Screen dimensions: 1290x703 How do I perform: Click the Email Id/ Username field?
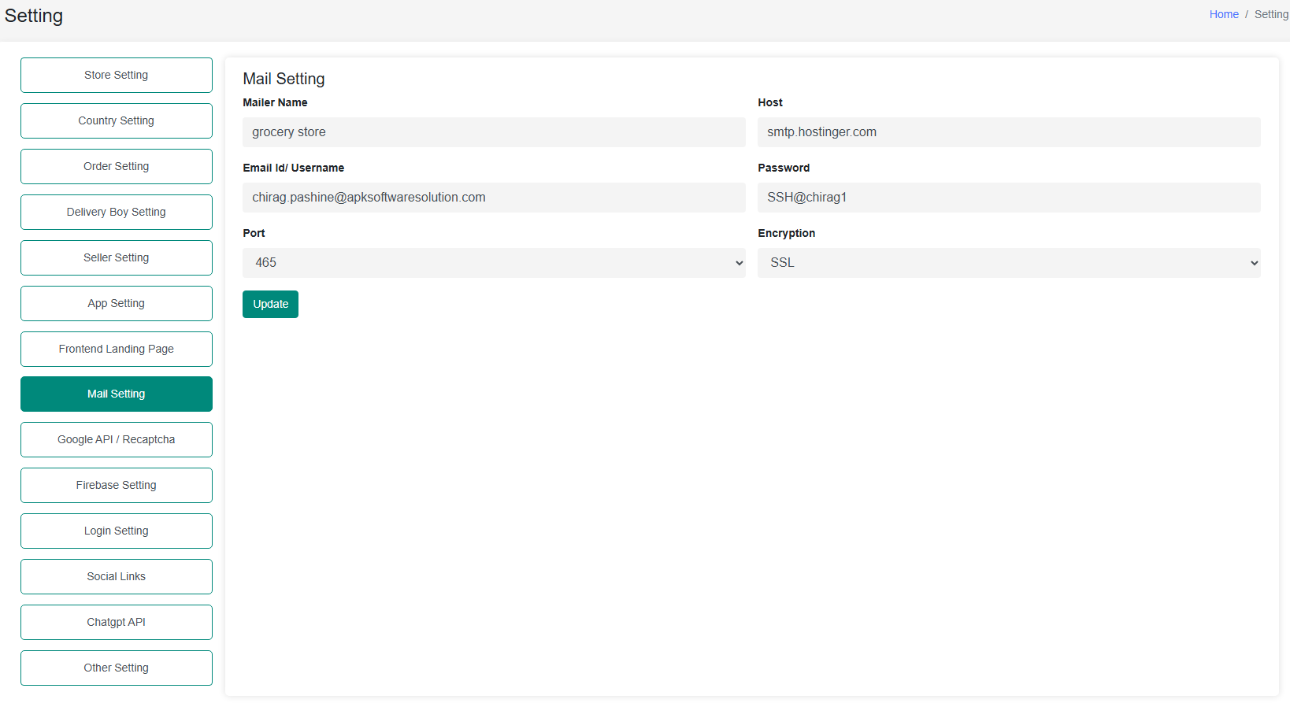coord(494,198)
